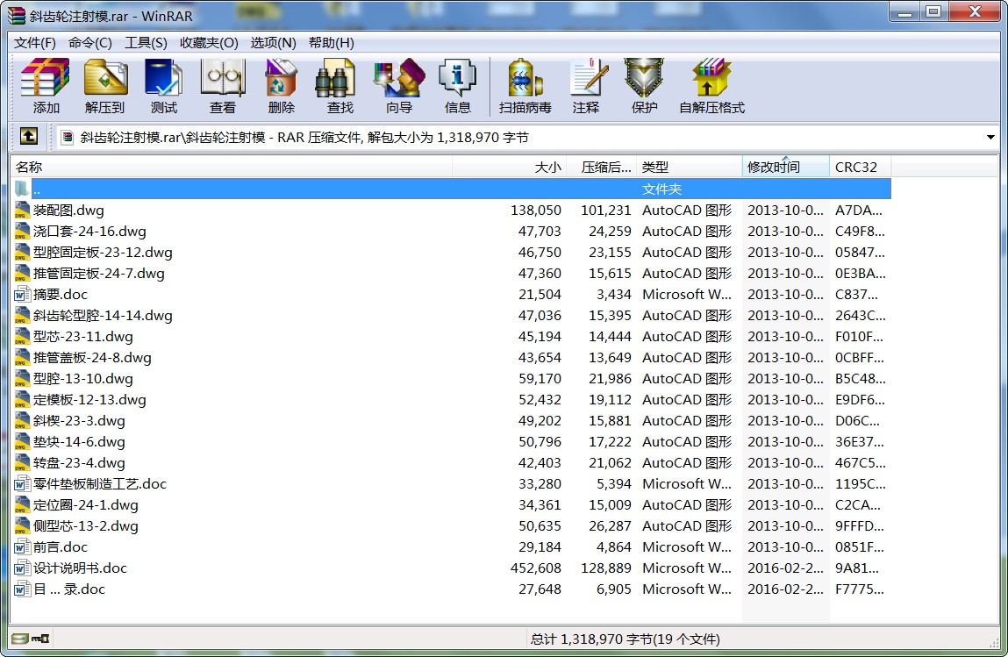
Task: Open the 收藏夹(O) menu
Action: [209, 43]
